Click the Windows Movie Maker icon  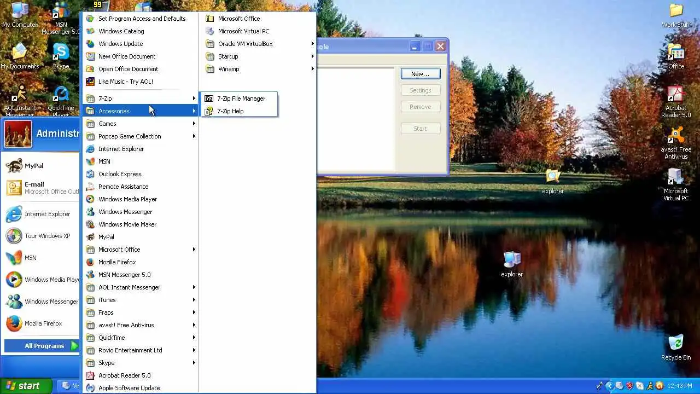pyautogui.click(x=90, y=224)
